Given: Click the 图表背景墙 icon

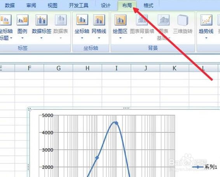Looking at the screenshot, I should tap(142, 20).
